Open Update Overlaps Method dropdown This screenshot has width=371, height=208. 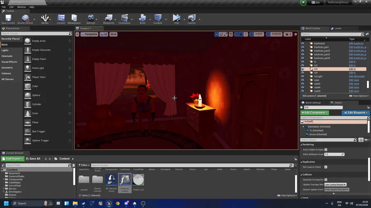coord(335,185)
